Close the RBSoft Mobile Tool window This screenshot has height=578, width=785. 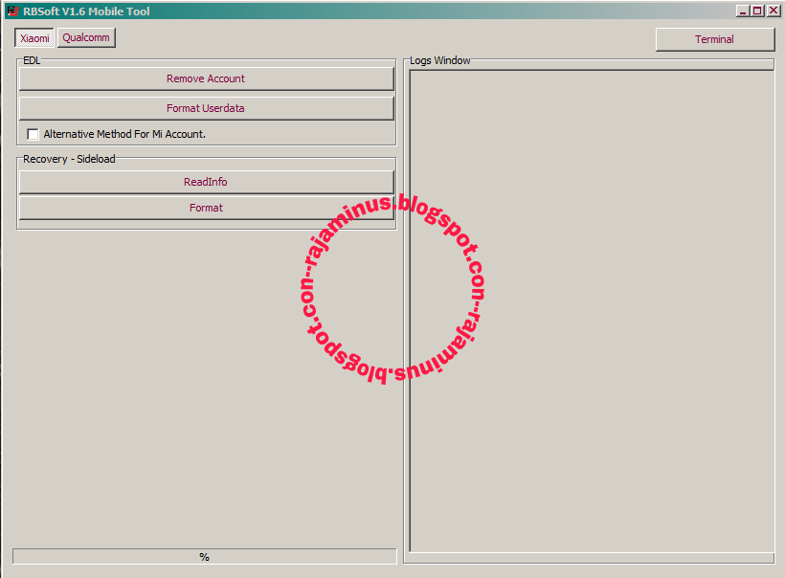pyautogui.click(x=774, y=11)
